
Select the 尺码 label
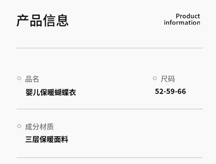coord(168,79)
